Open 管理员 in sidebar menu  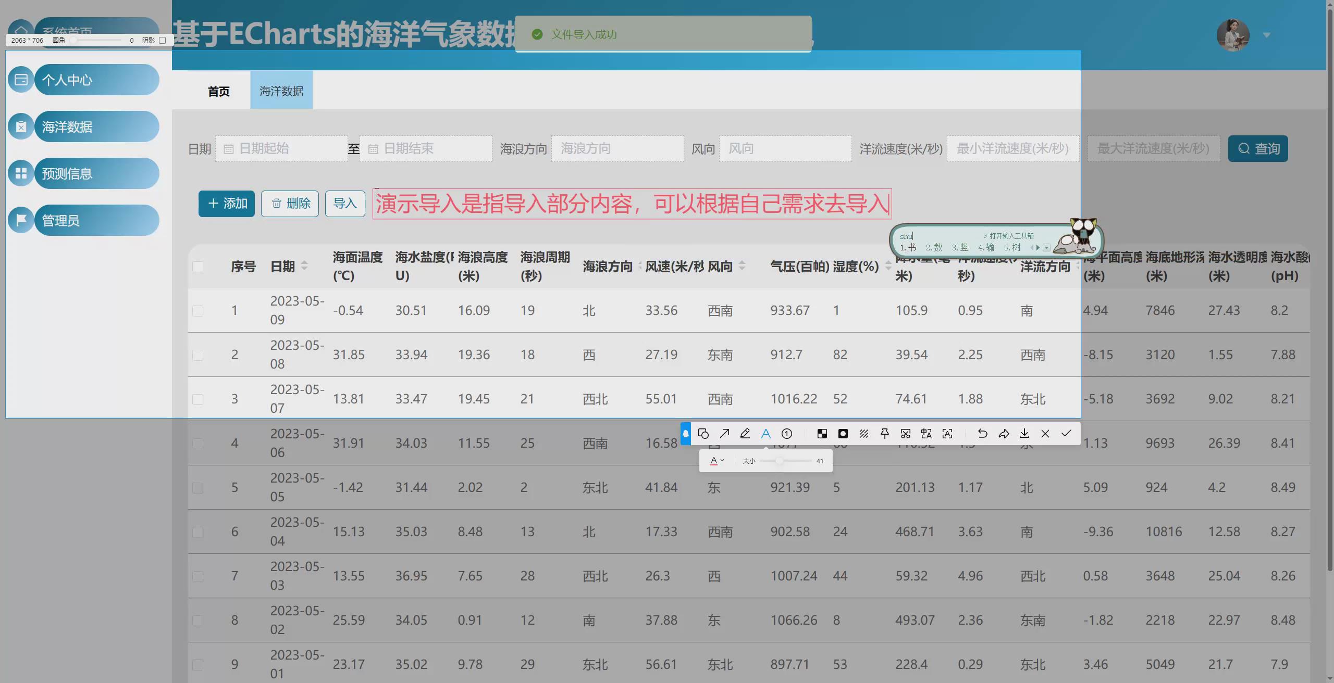[97, 220]
